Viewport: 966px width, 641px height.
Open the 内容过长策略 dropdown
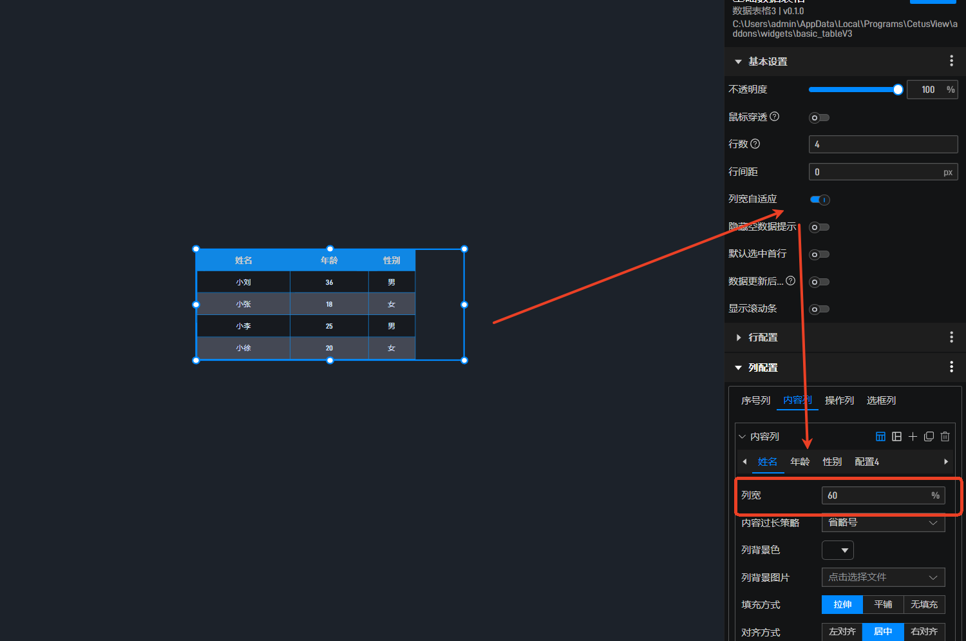tap(883, 523)
